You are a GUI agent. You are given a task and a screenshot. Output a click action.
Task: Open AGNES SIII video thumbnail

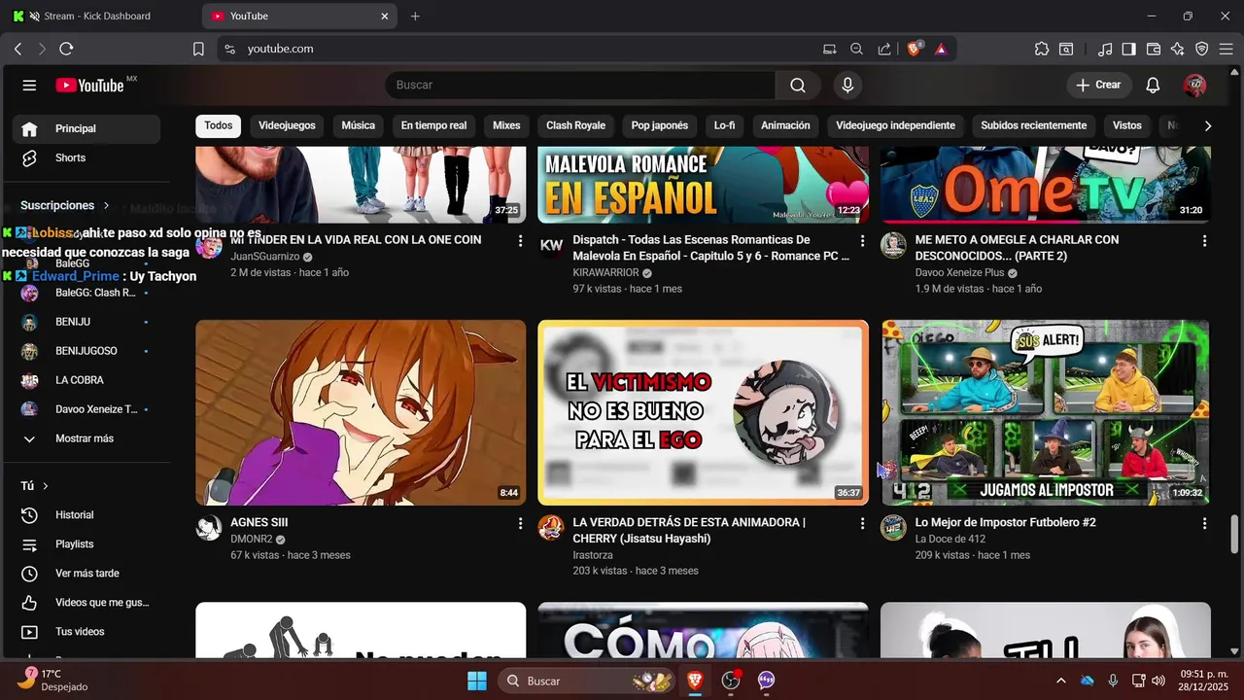point(361,412)
